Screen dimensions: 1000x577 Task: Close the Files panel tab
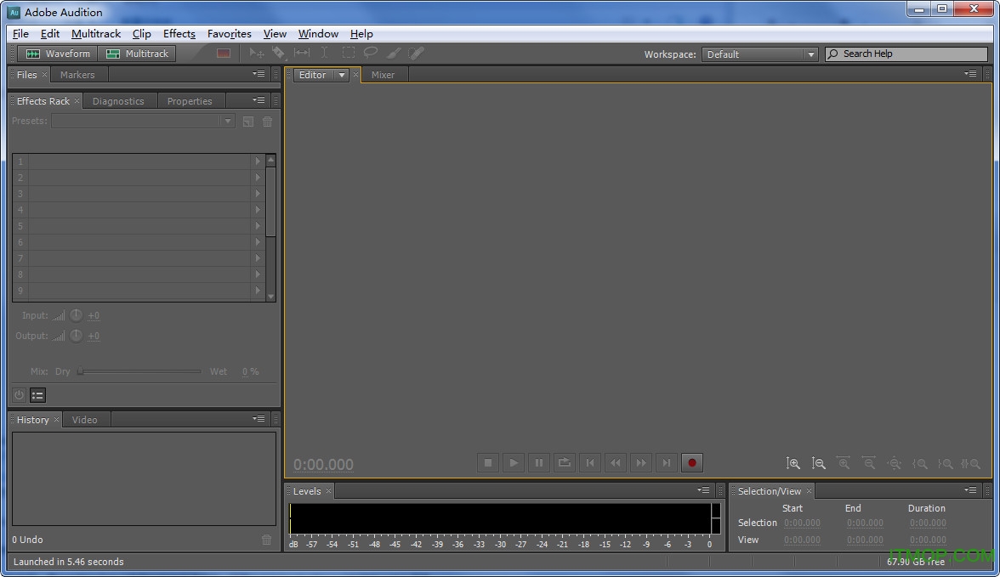coord(44,75)
